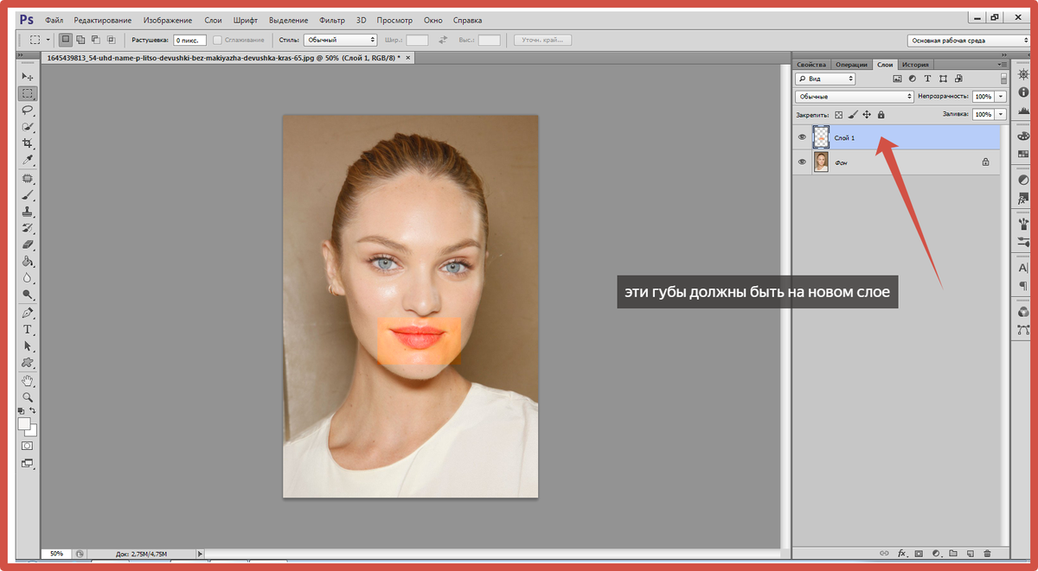Select the Move tool
The width and height of the screenshot is (1038, 571).
click(28, 77)
